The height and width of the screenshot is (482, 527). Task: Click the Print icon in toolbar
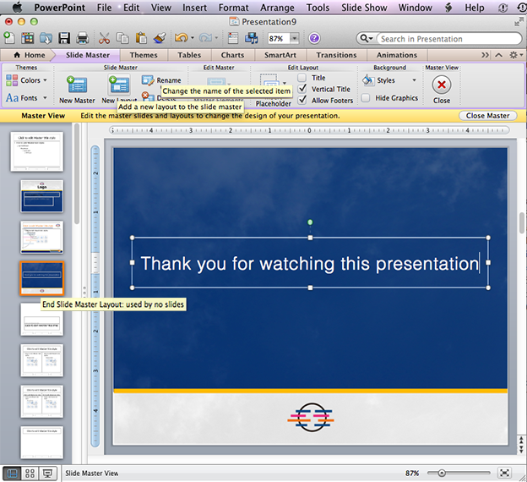pyautogui.click(x=83, y=38)
